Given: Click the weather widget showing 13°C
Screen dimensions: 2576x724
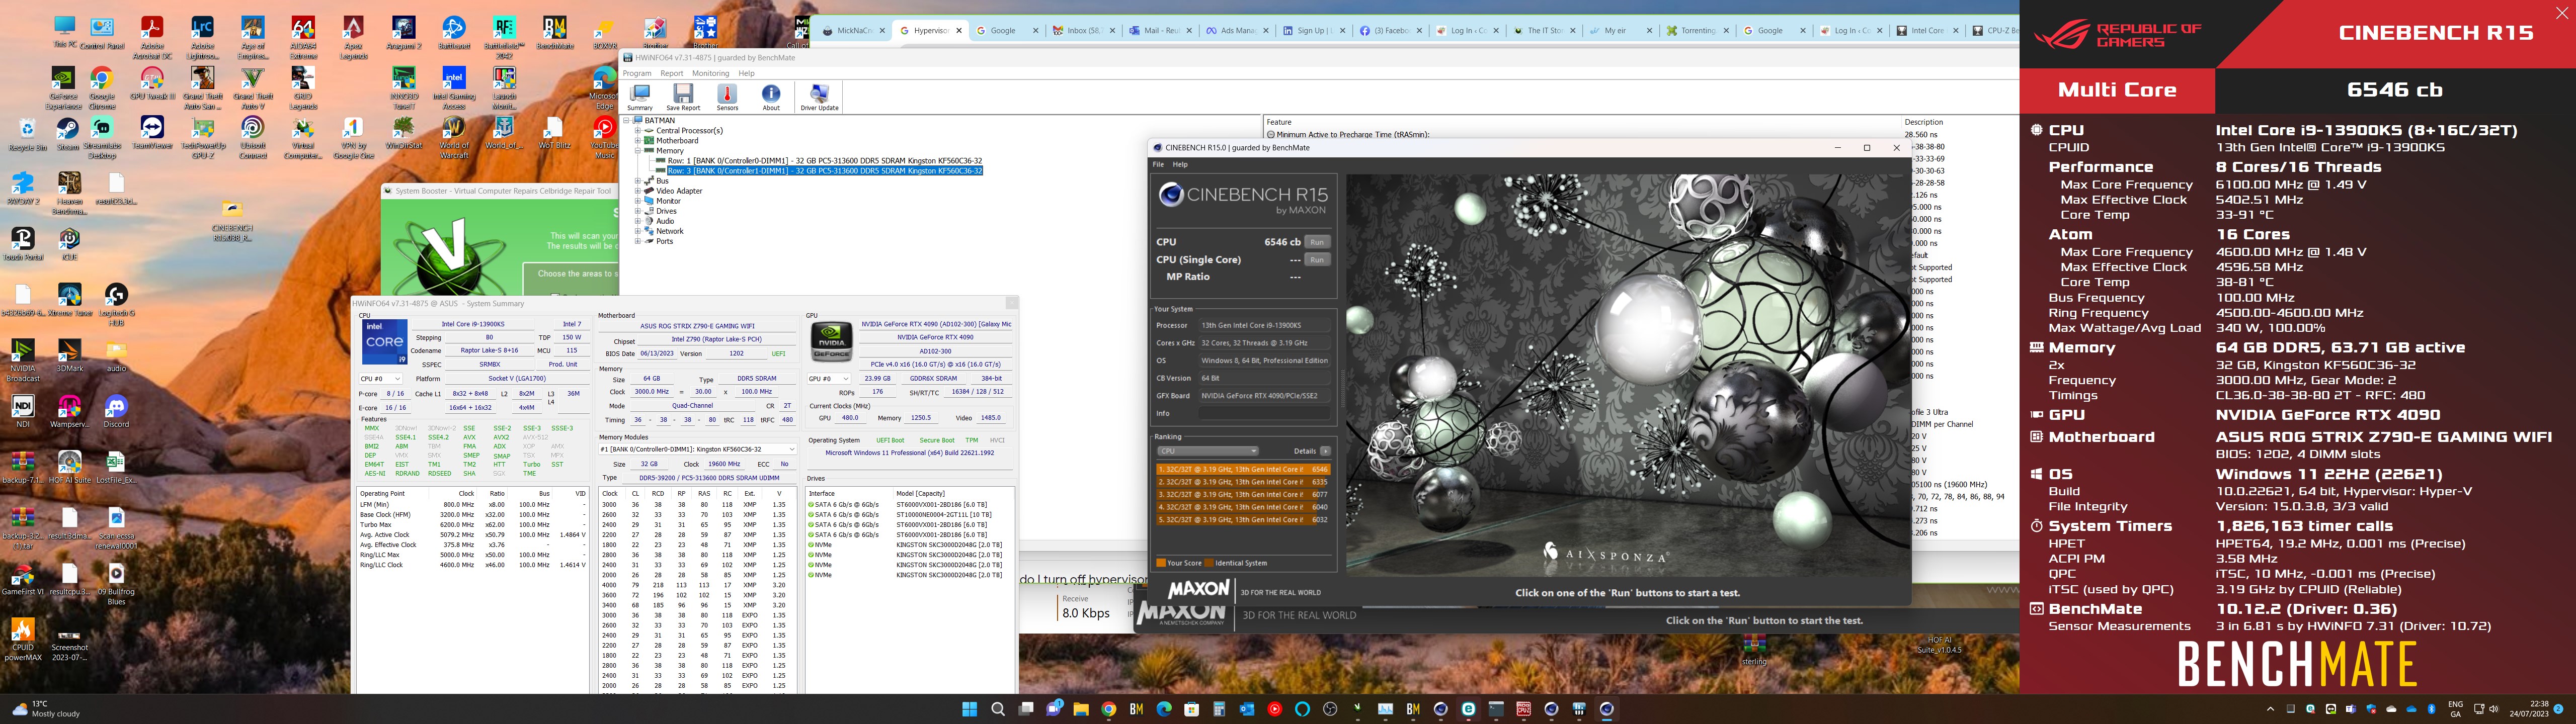Looking at the screenshot, I should [45, 709].
